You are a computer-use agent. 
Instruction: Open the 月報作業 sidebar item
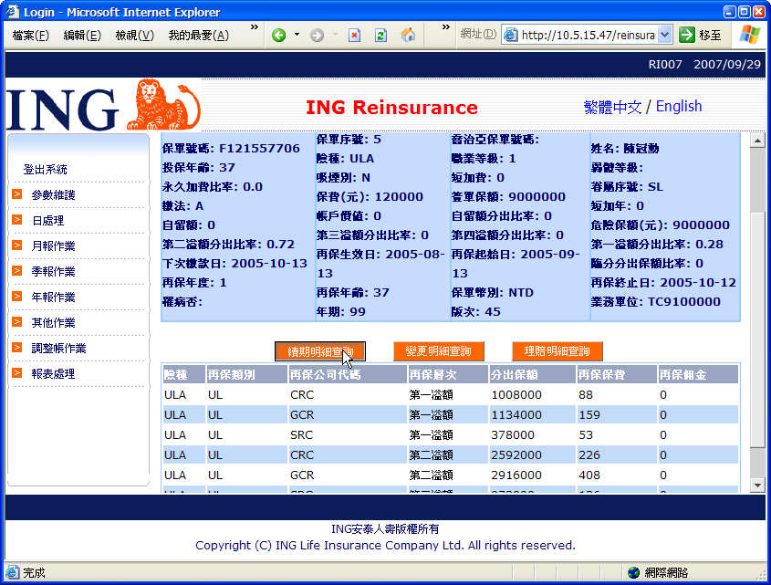point(53,246)
